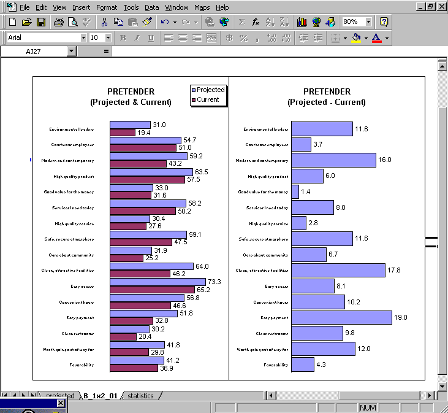Click the Redo arrow icon
The width and height of the screenshot is (448, 413).
(x=186, y=22)
